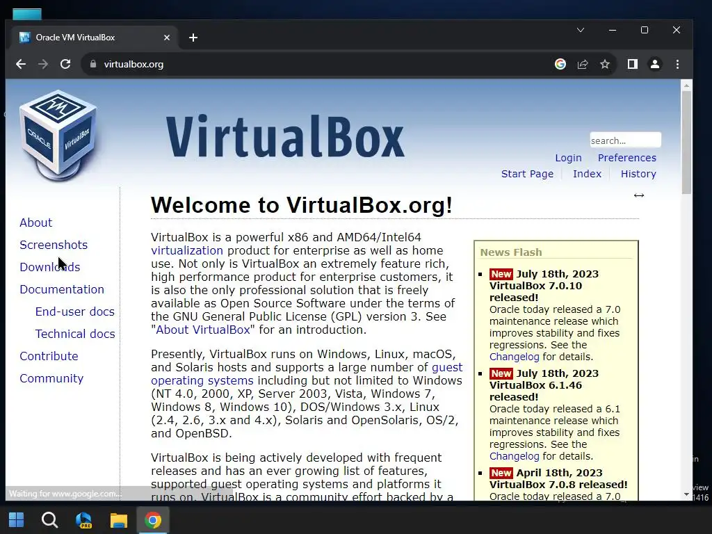Click the Chrome taskbar icon

tap(153, 520)
